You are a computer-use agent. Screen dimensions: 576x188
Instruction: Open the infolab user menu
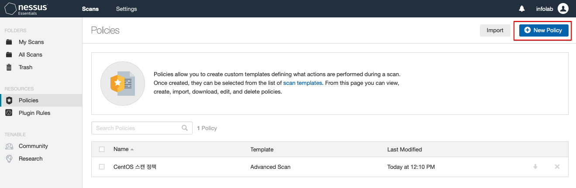tap(545, 9)
